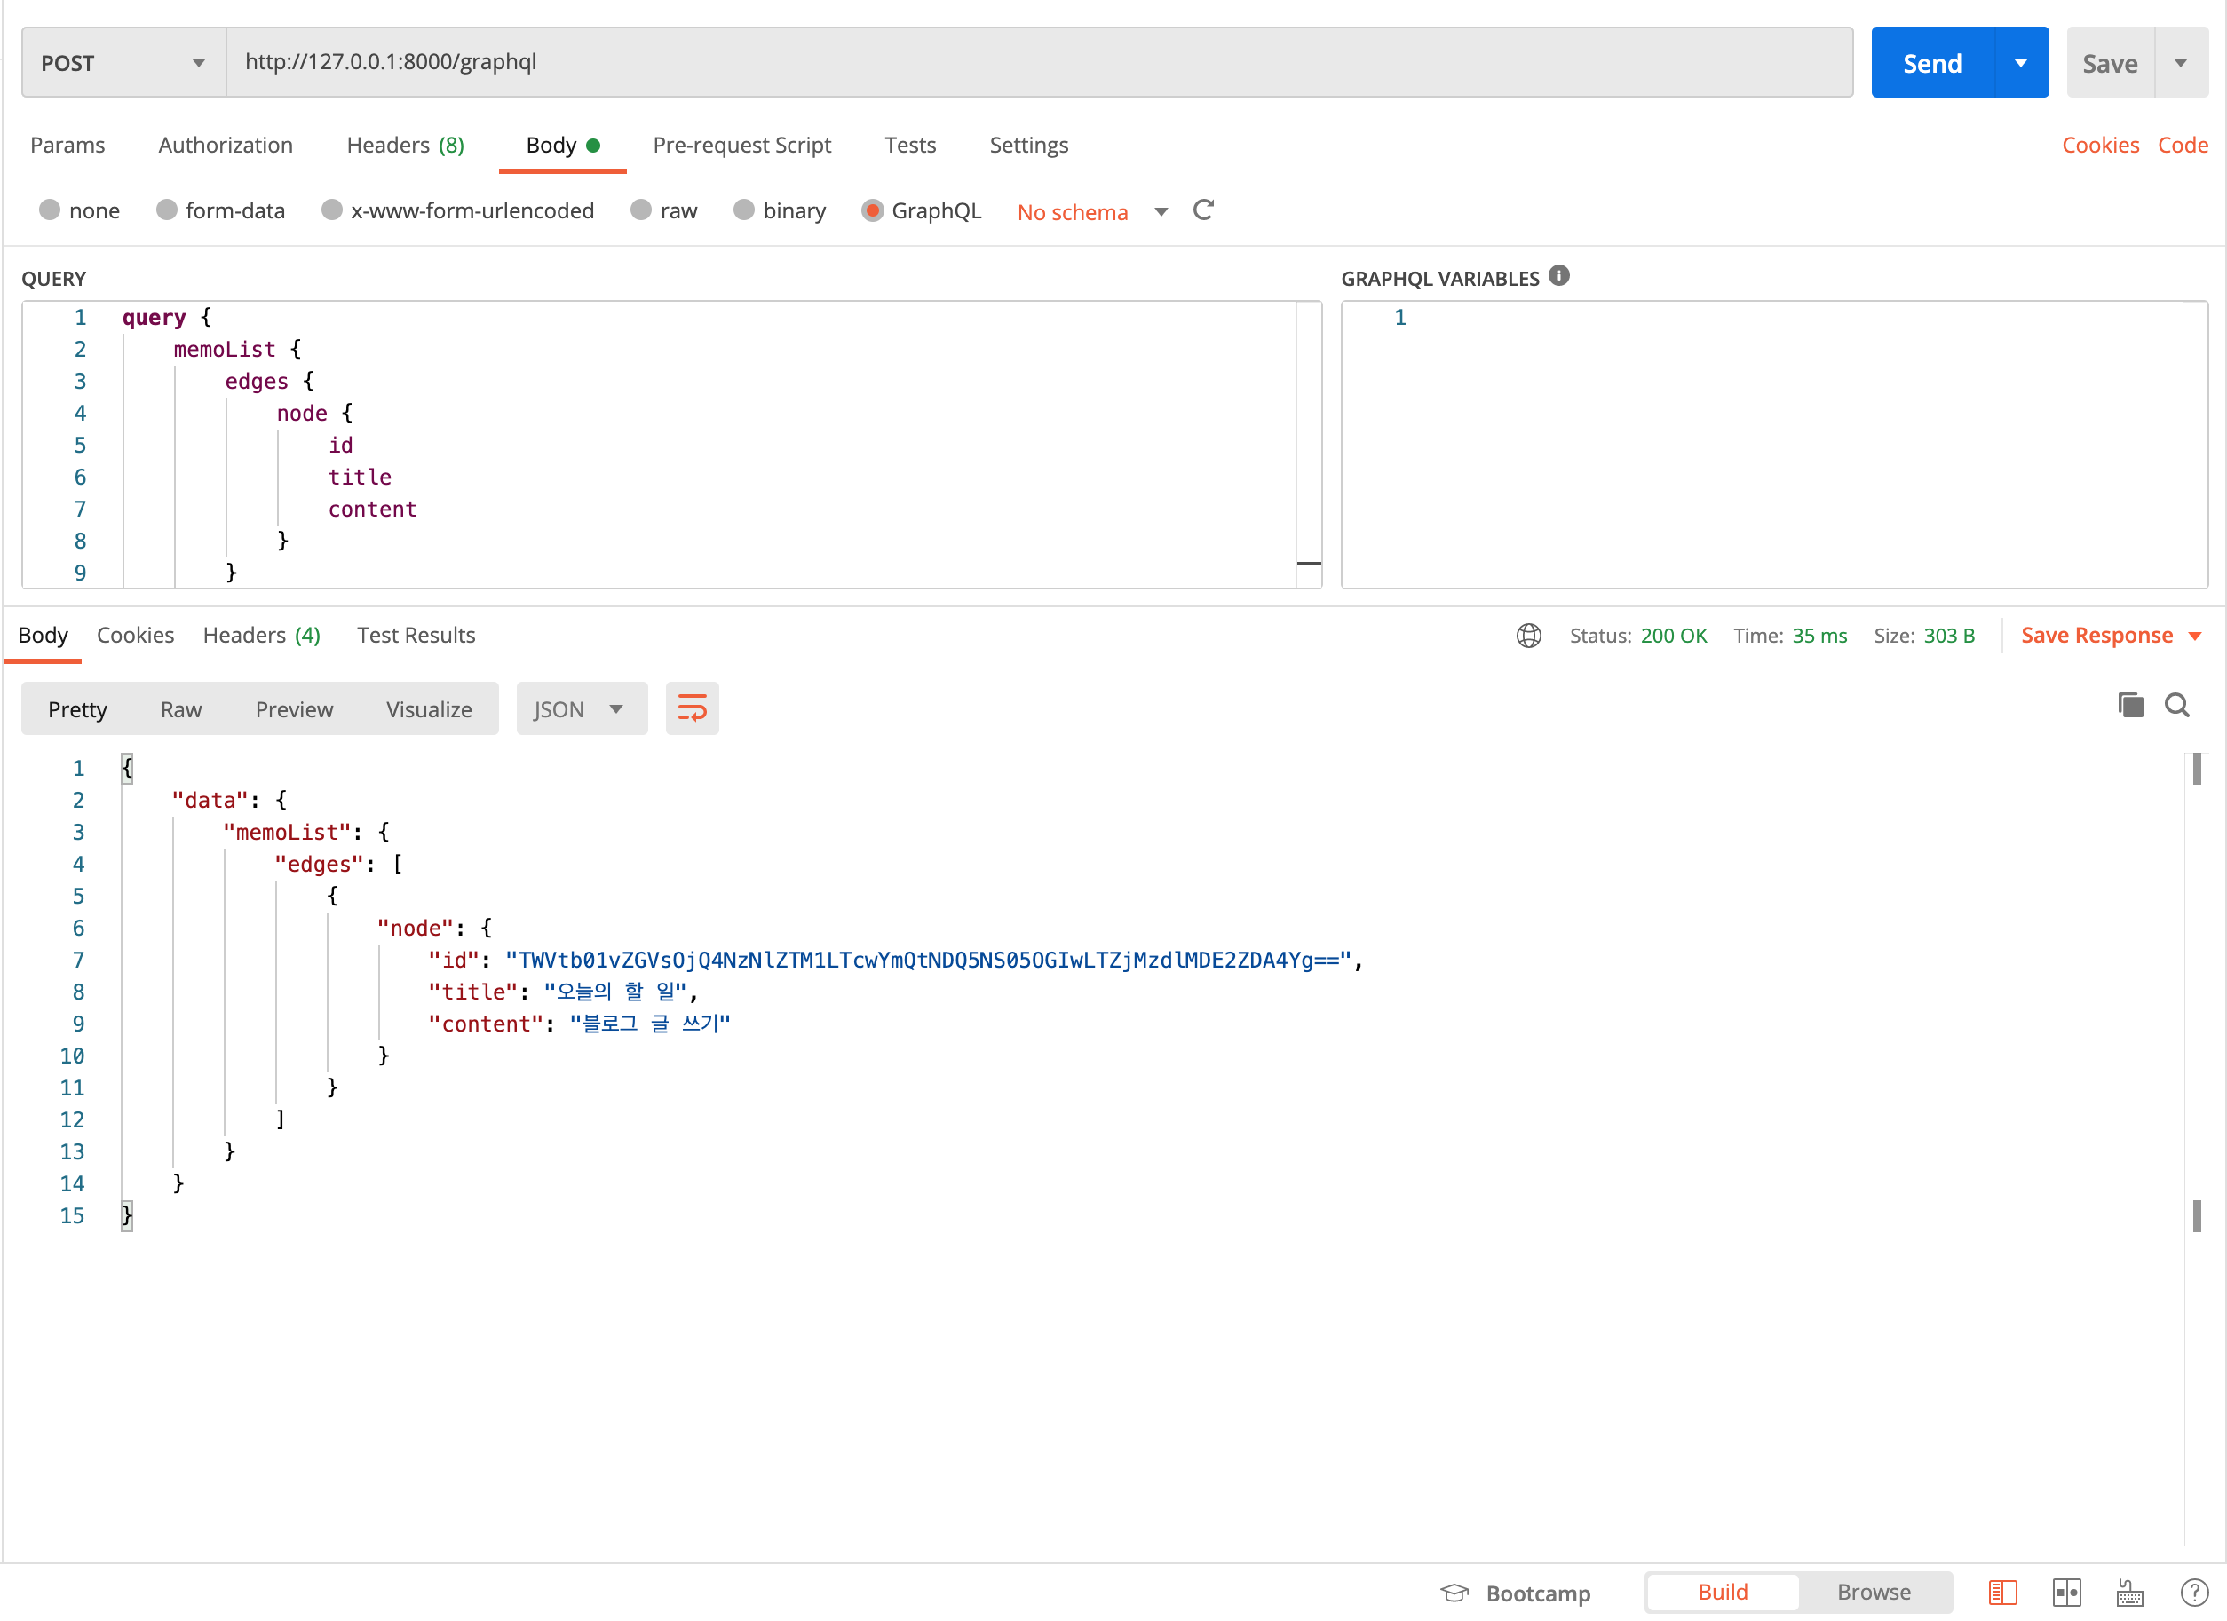Screen dimensions: 2227x1621
Task: Toggle line wrap in response body
Action: pyautogui.click(x=691, y=708)
